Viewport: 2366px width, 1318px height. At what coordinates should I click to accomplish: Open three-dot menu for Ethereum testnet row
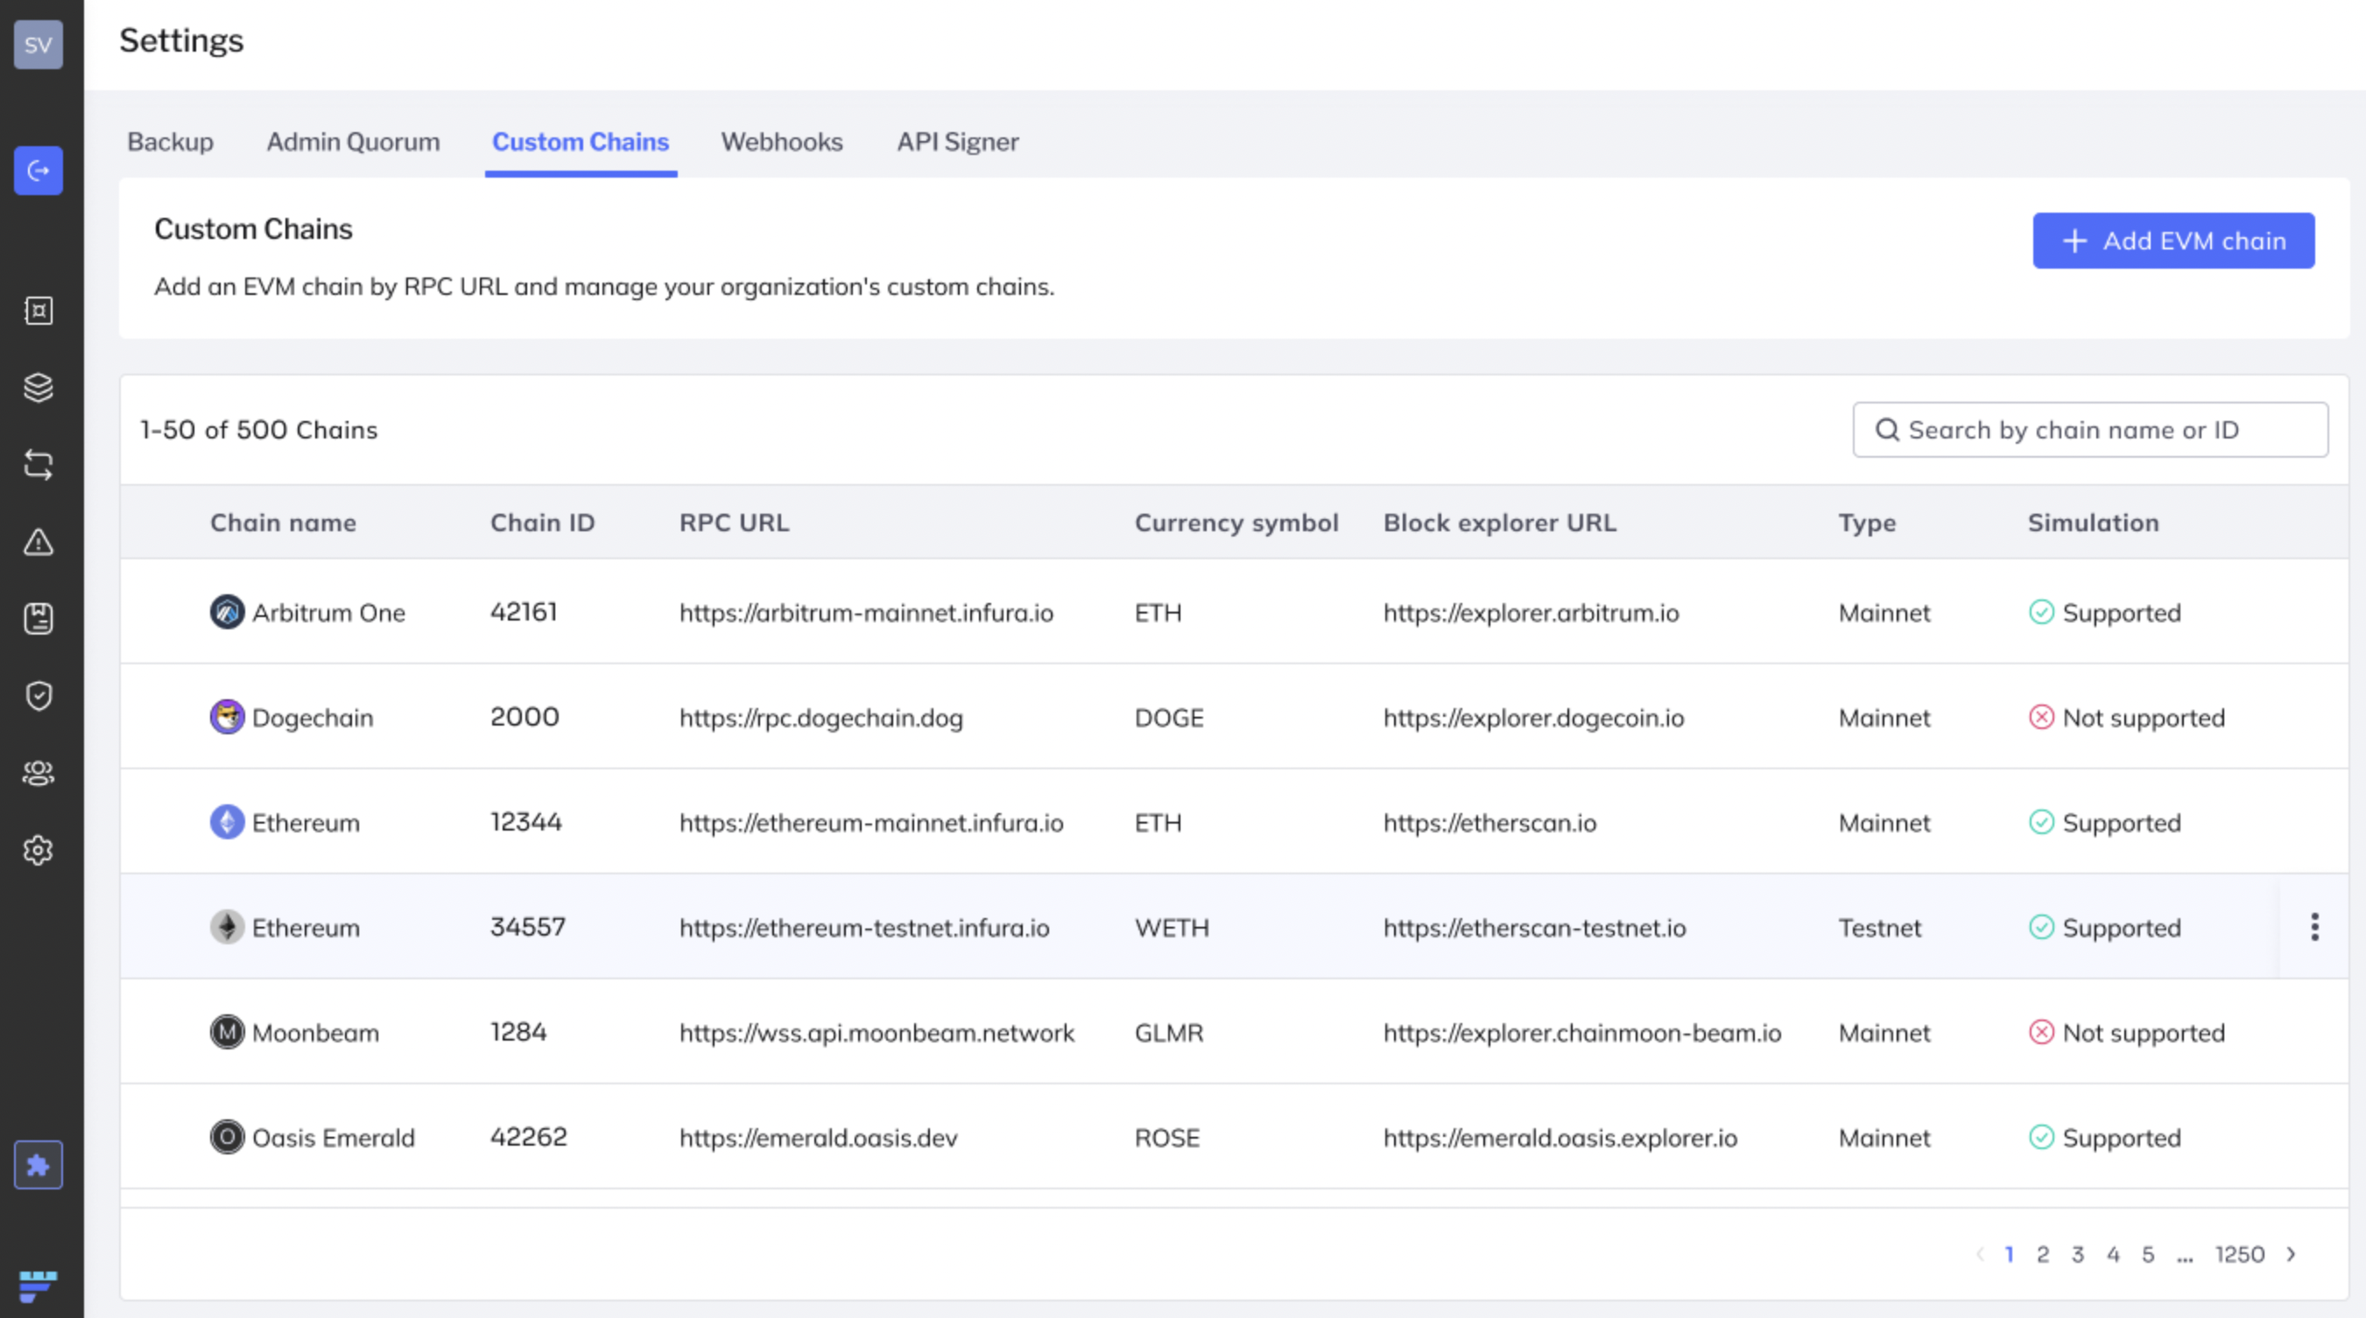click(2314, 927)
